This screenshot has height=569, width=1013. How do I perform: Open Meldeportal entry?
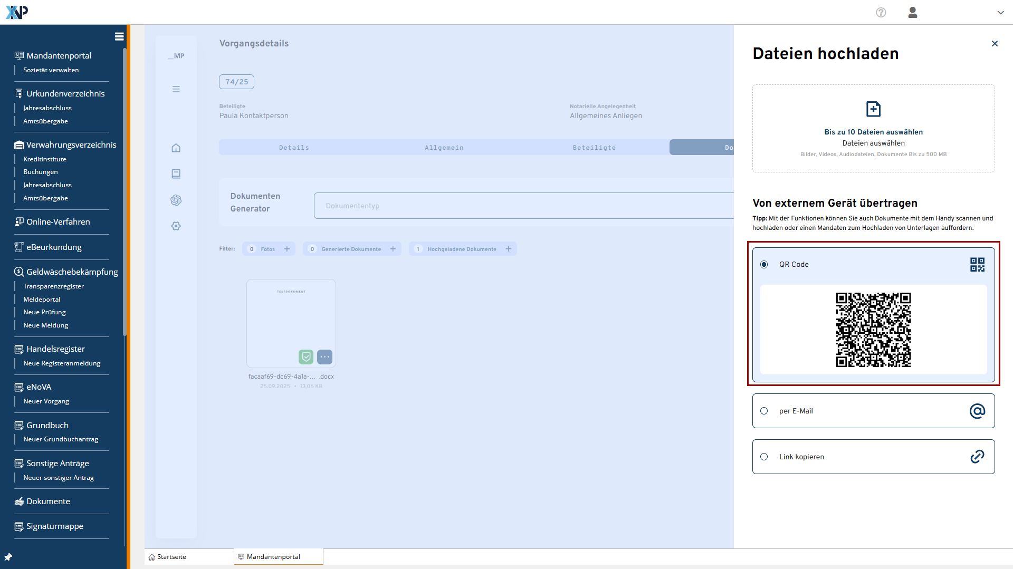click(x=42, y=300)
